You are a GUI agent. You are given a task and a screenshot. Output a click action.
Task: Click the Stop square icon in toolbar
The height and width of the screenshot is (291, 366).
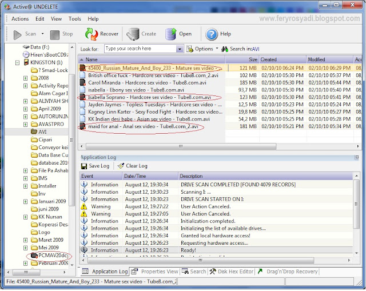[55, 34]
